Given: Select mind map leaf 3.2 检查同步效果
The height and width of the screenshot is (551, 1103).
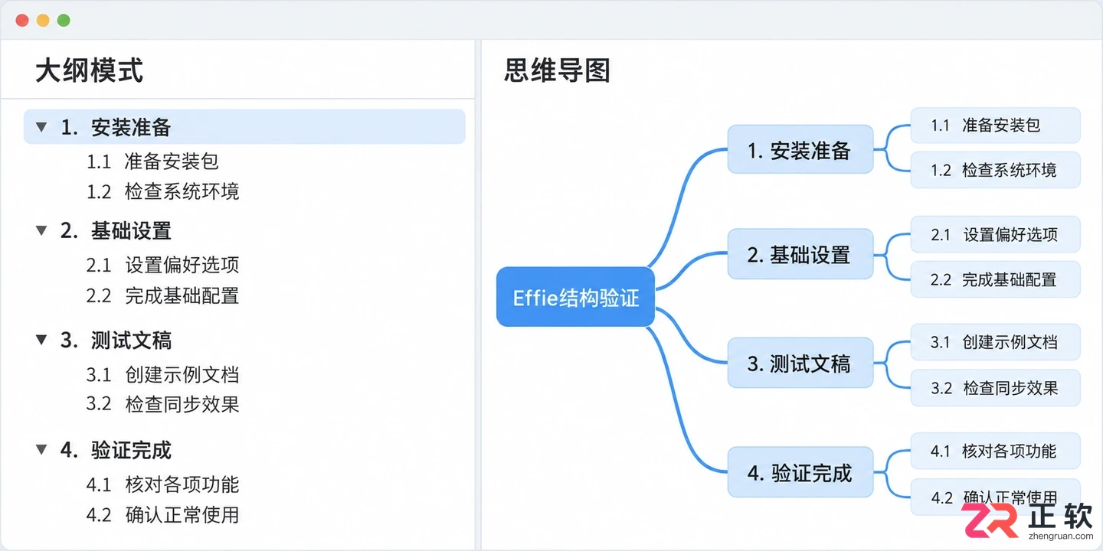Looking at the screenshot, I should point(995,388).
